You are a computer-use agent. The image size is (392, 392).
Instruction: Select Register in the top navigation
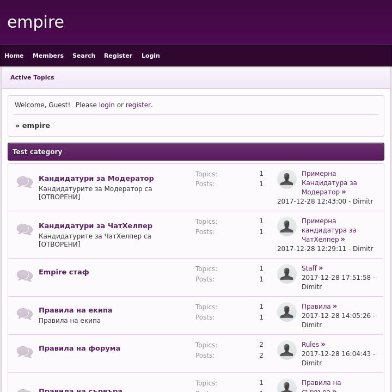[118, 56]
